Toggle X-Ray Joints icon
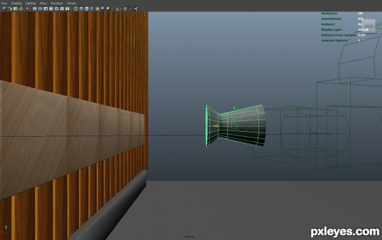Viewport: 382px width, 240px height. click(x=136, y=9)
